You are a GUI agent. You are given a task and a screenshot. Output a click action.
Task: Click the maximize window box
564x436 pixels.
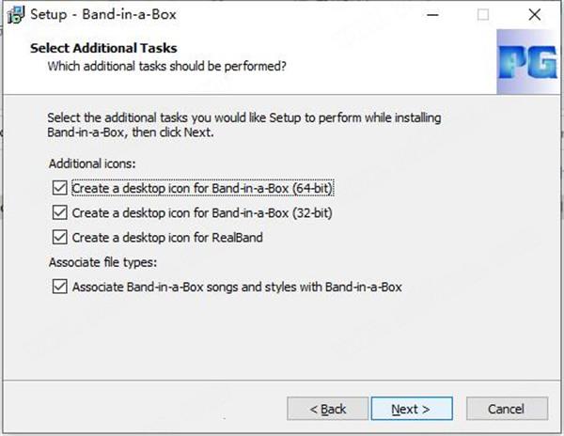[483, 15]
